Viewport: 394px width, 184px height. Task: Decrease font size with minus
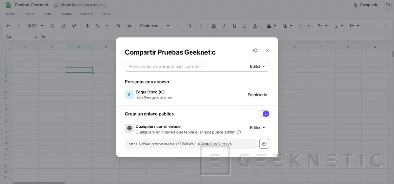click(177, 26)
